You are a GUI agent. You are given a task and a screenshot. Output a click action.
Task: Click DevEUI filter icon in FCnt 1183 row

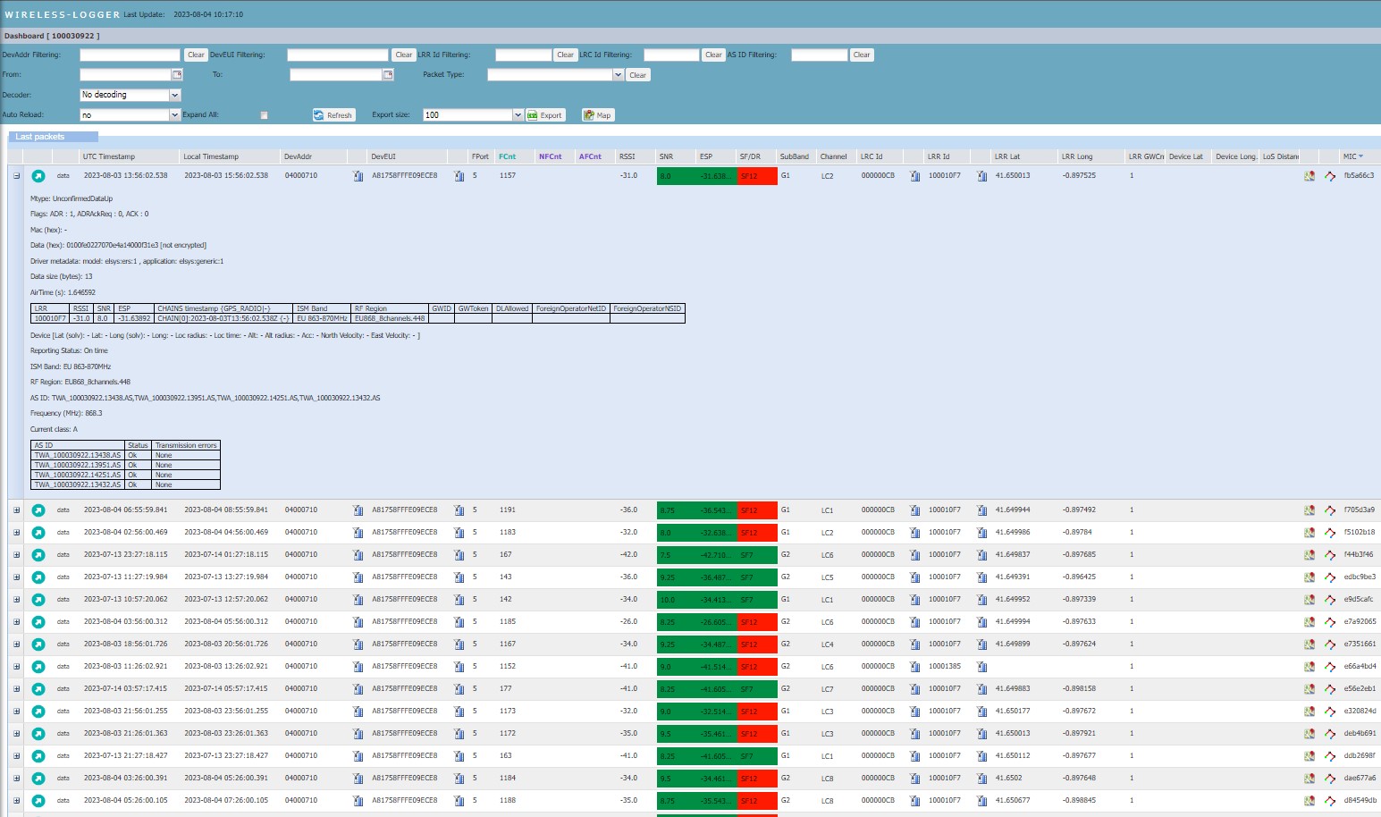click(459, 533)
